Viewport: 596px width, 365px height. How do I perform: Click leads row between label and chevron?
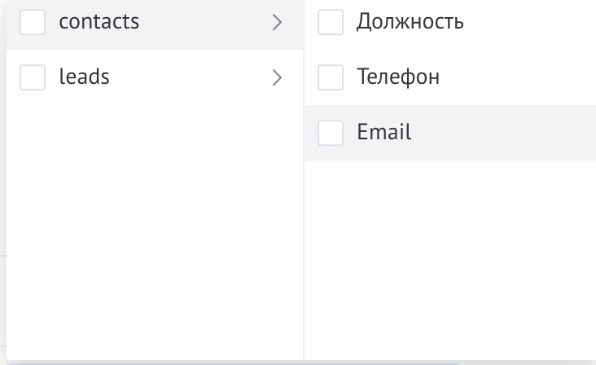[187, 77]
